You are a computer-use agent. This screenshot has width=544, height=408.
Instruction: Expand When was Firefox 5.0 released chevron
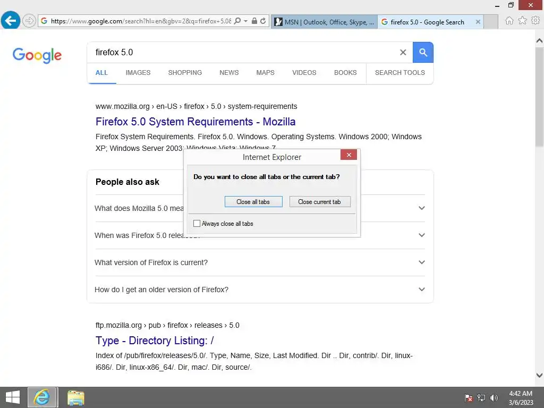click(x=421, y=235)
